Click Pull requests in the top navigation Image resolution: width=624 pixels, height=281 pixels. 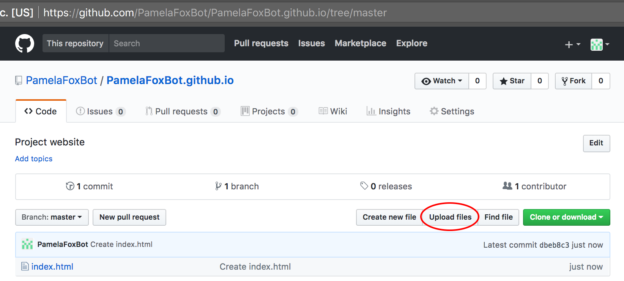pos(261,44)
